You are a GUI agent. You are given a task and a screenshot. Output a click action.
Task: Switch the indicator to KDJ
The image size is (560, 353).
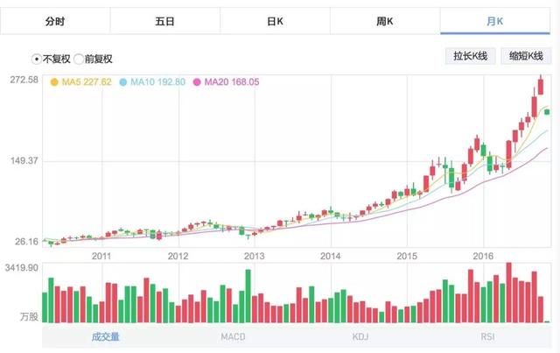[x=360, y=336]
